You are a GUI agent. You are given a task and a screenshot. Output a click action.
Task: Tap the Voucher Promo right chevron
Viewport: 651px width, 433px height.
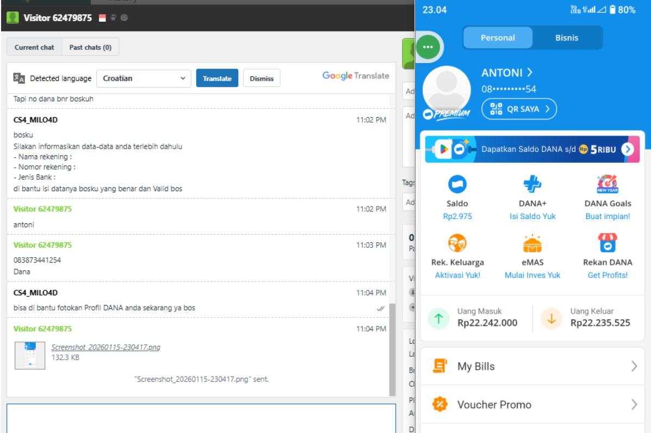634,404
